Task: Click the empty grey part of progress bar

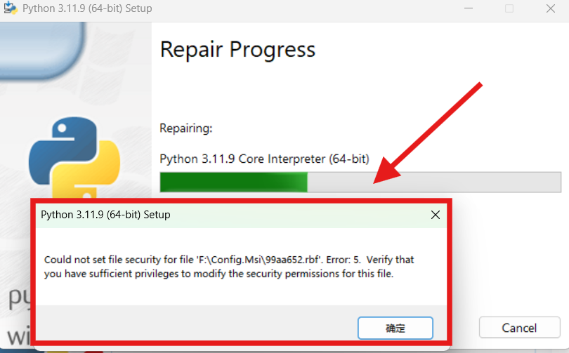Action: 434,182
